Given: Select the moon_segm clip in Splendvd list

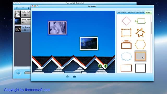Looking at the screenshot, I should tap(22, 21).
